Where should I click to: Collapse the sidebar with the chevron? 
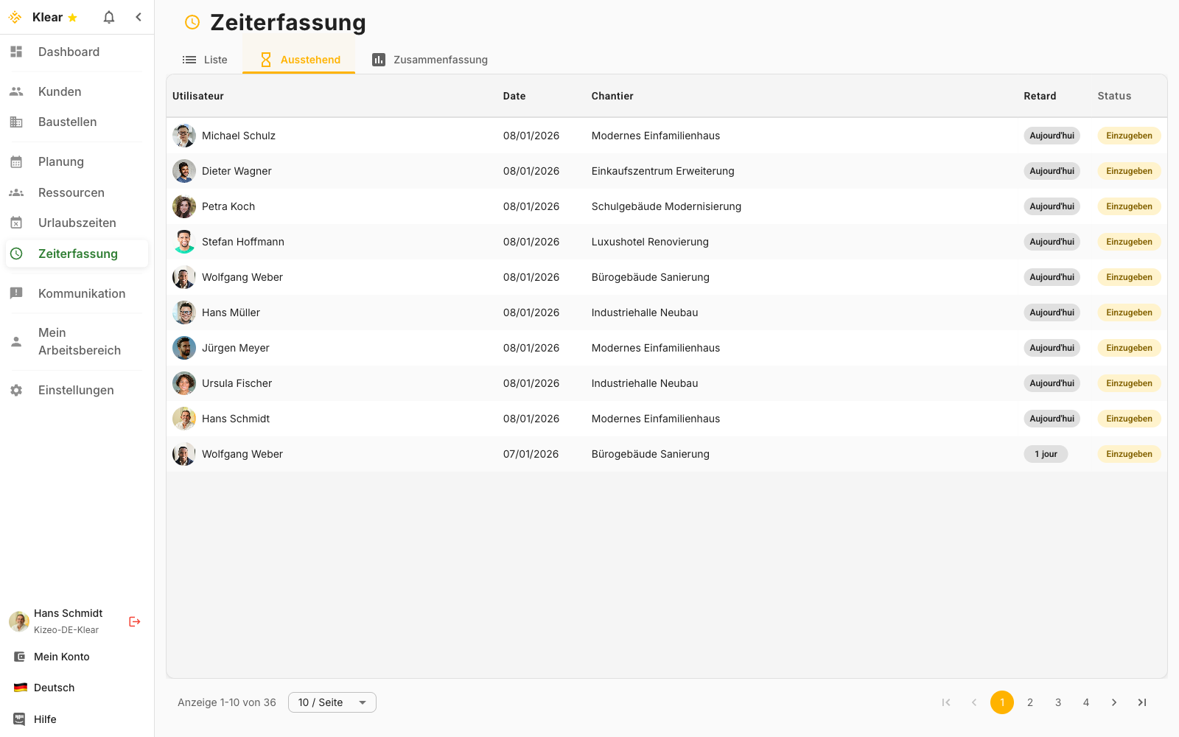coord(139,17)
